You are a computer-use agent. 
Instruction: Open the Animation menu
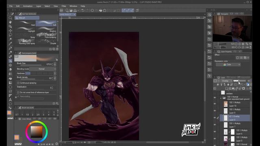28,6
